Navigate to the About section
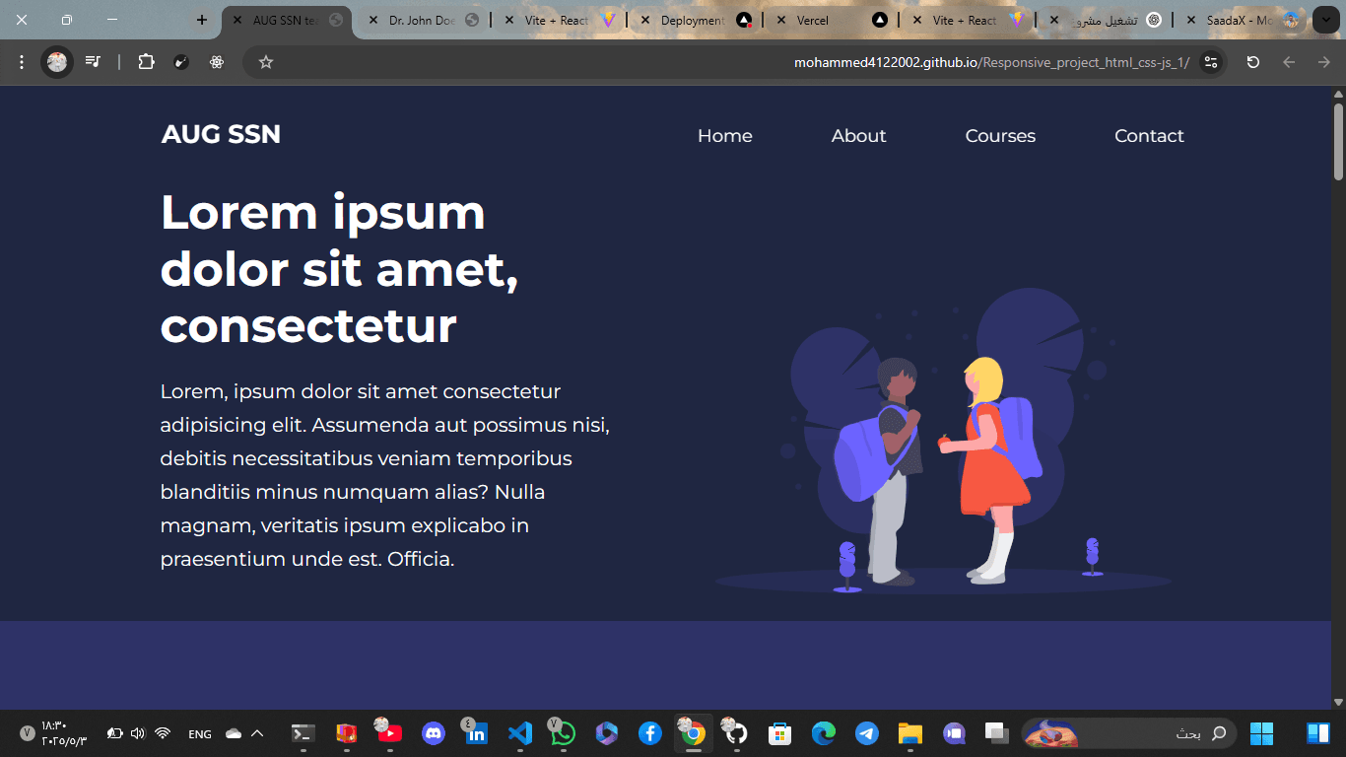This screenshot has height=757, width=1346. [858, 136]
